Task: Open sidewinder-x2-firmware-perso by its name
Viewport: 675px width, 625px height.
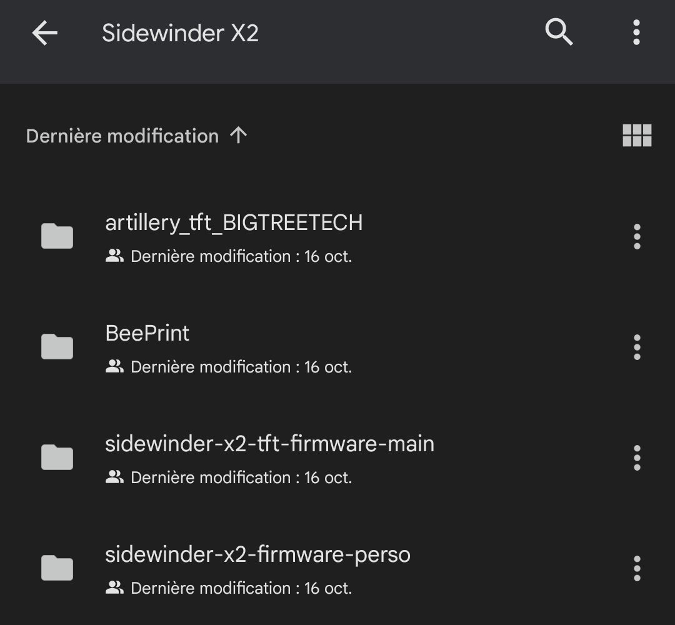Action: [x=257, y=555]
